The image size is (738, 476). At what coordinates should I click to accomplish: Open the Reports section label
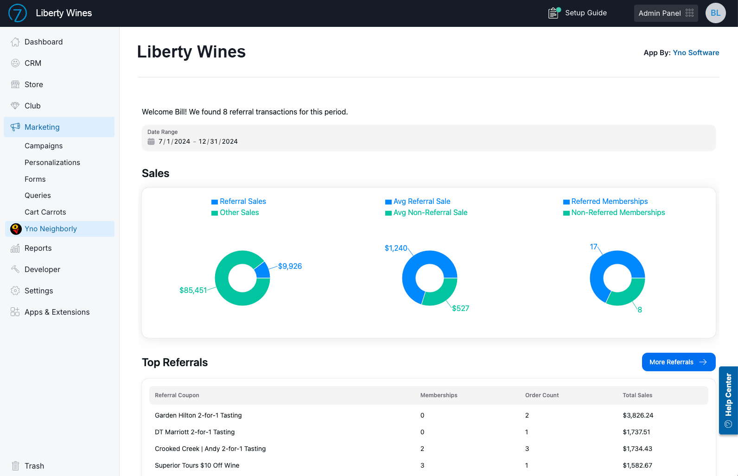38,248
